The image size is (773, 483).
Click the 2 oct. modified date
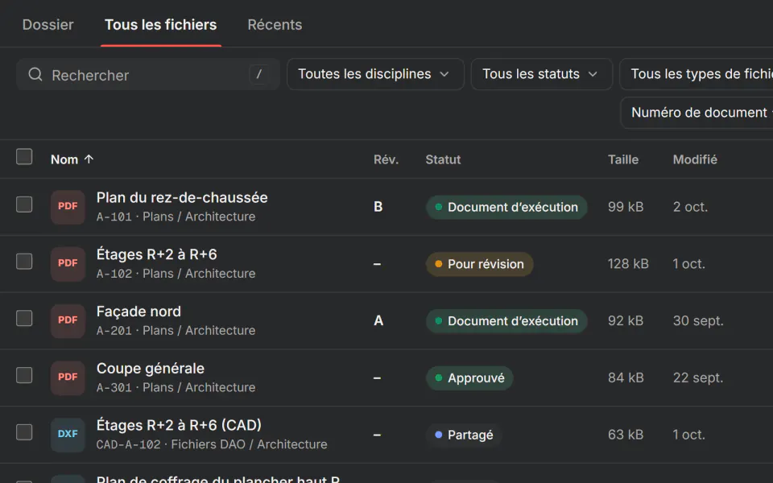[690, 207]
